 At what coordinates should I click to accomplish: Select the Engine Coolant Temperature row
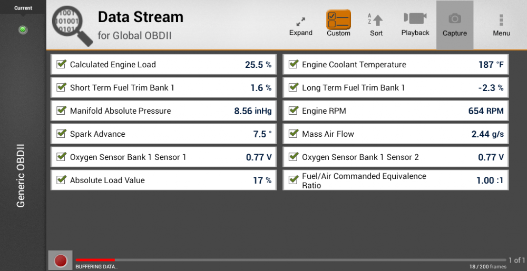[x=396, y=64]
